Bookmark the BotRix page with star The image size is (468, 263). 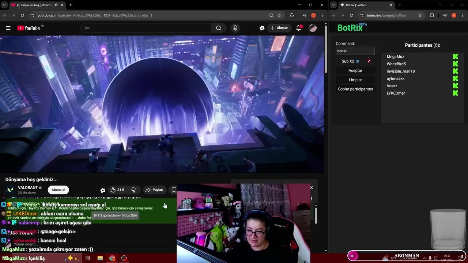pos(420,15)
